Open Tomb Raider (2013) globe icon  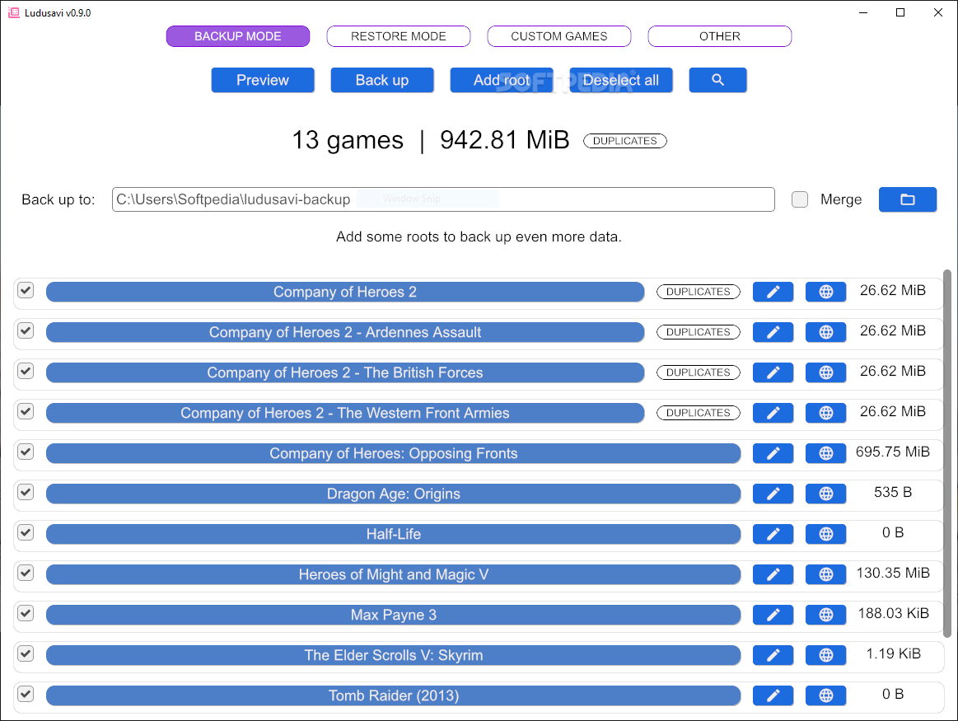tap(825, 695)
